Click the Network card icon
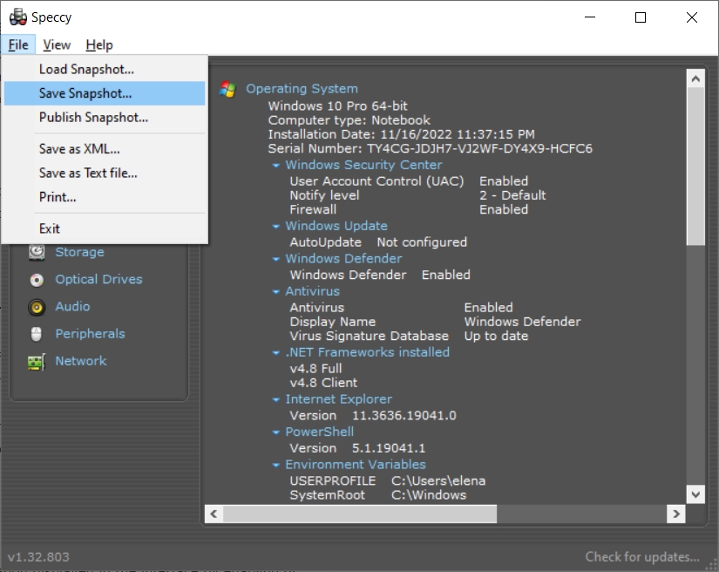The height and width of the screenshot is (572, 719). 37,362
